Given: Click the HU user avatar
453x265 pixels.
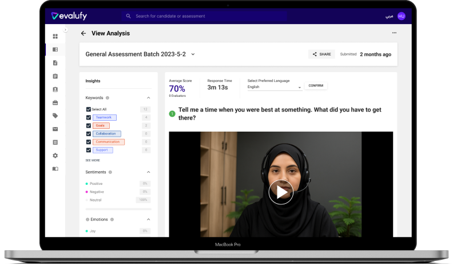Looking at the screenshot, I should coord(402,16).
